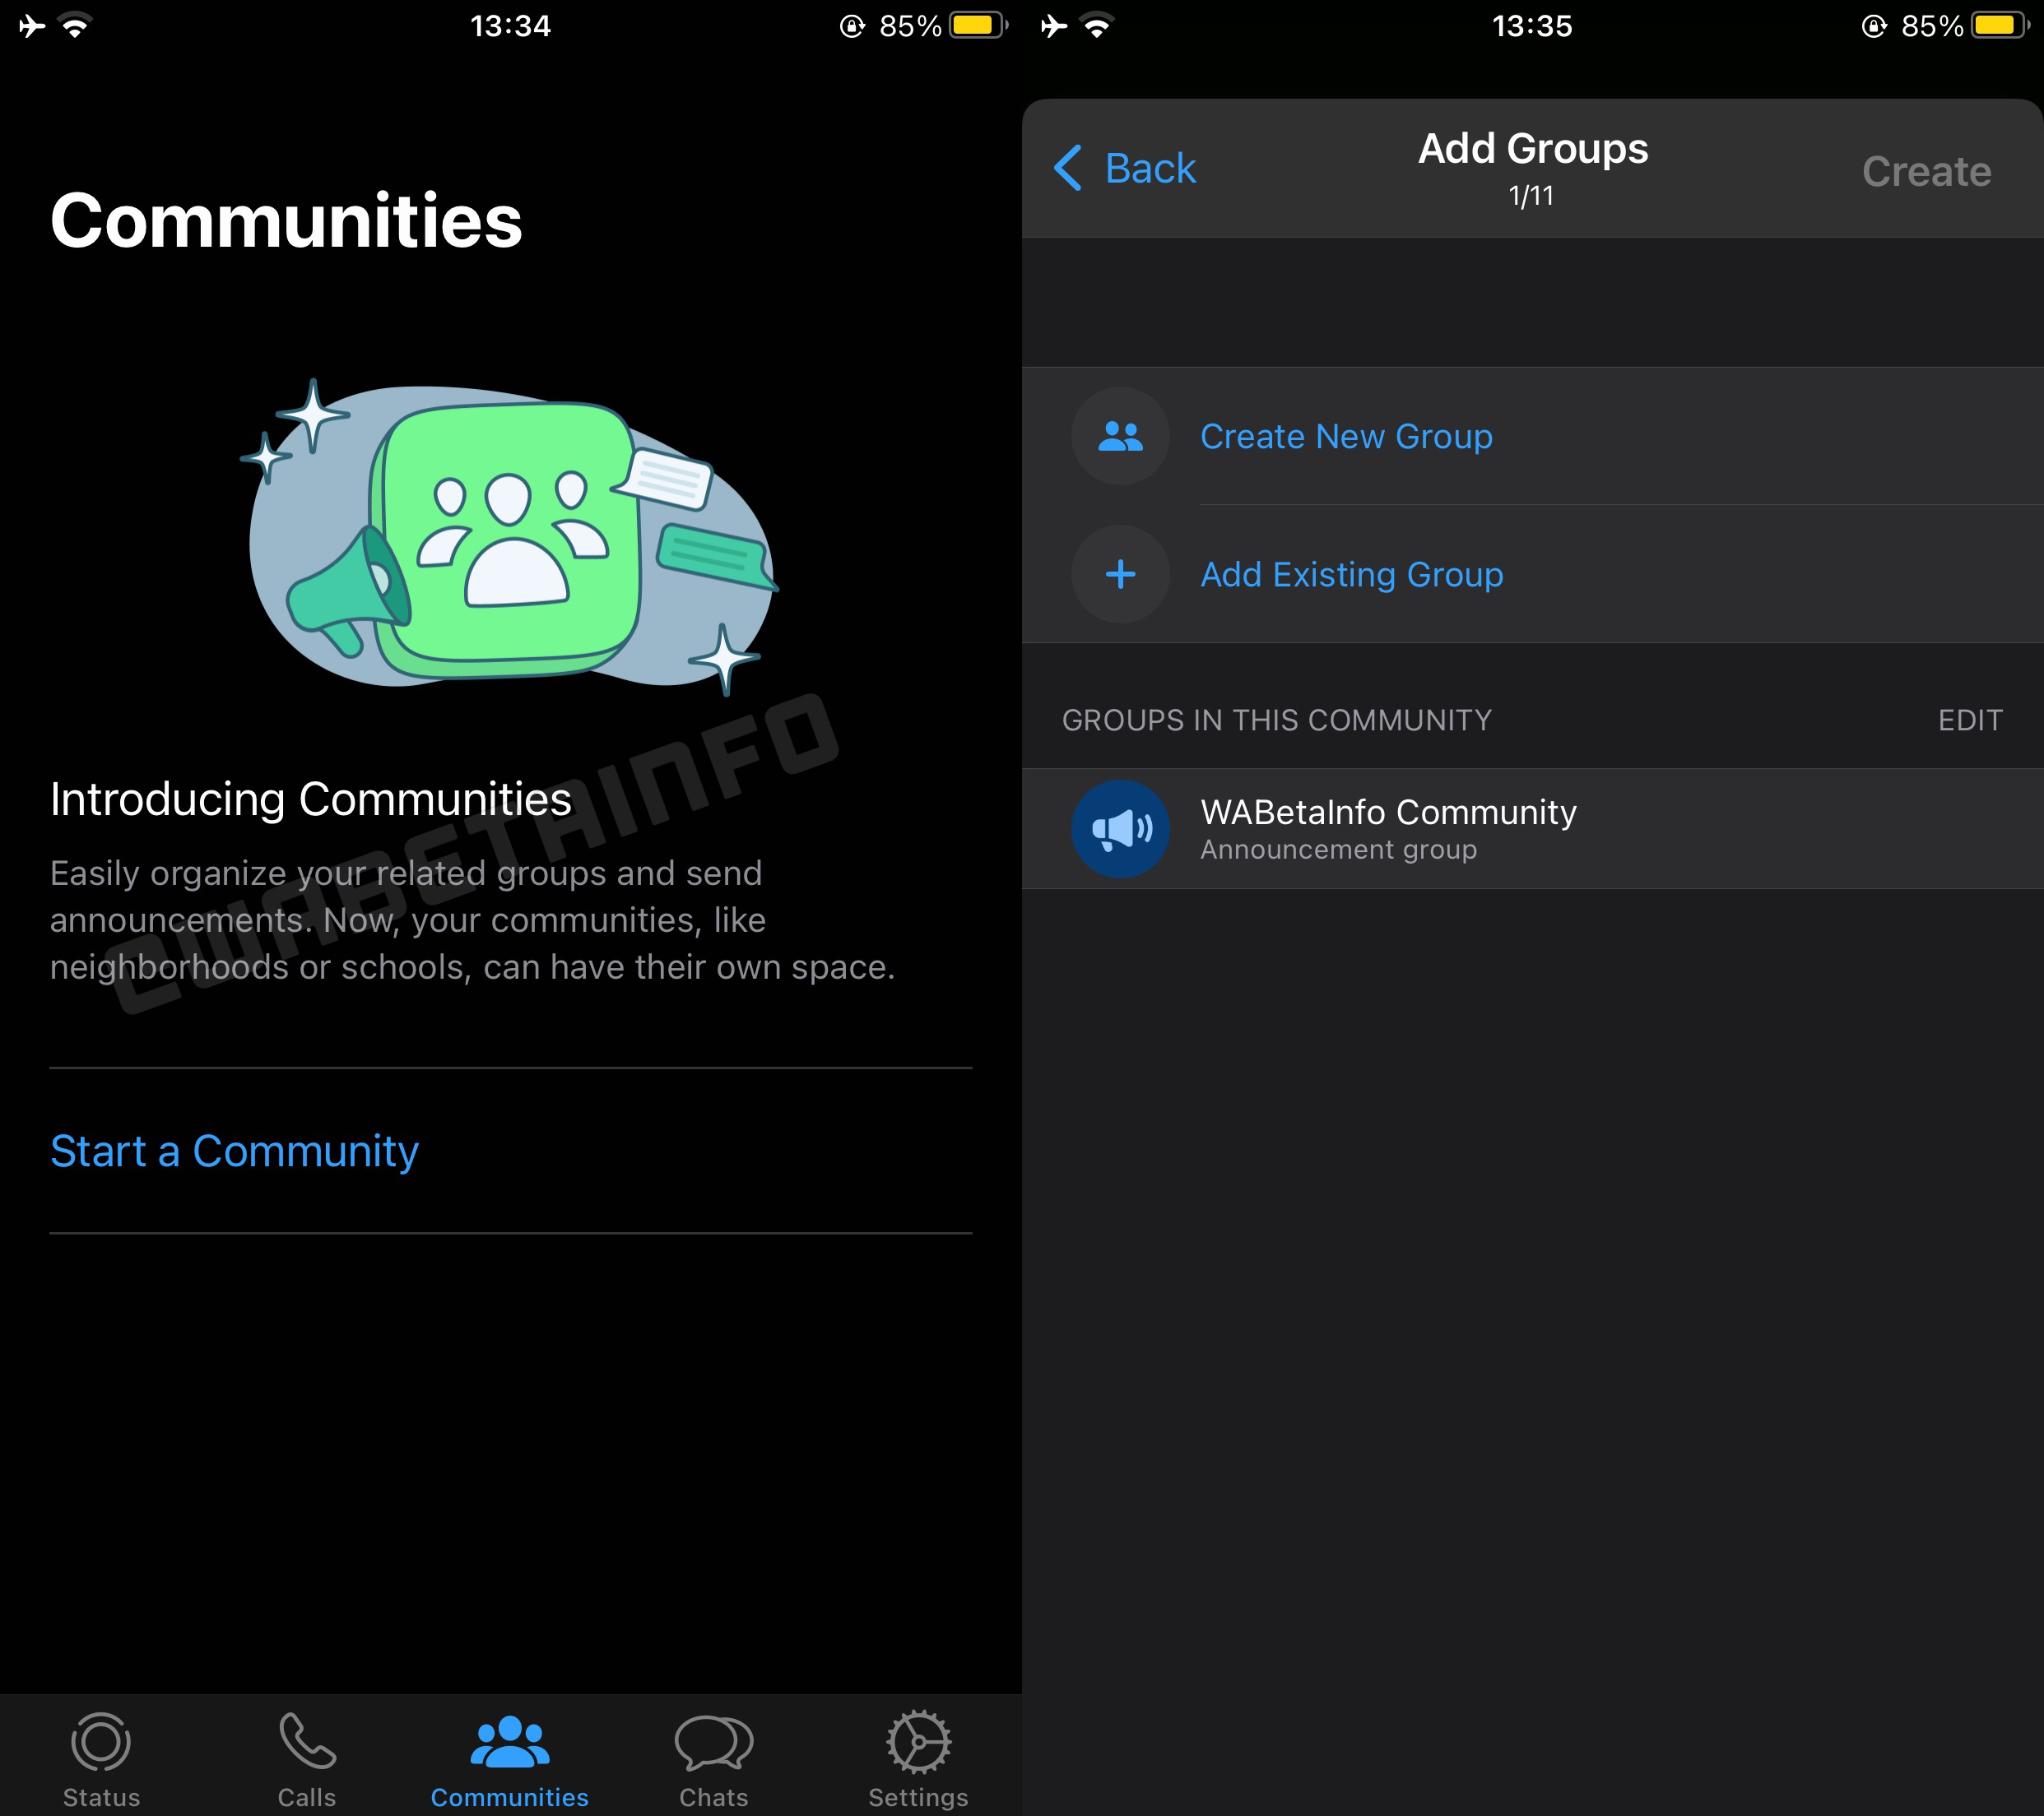Viewport: 2044px width, 1816px height.
Task: Choose Add Existing Group option
Action: (x=1351, y=575)
